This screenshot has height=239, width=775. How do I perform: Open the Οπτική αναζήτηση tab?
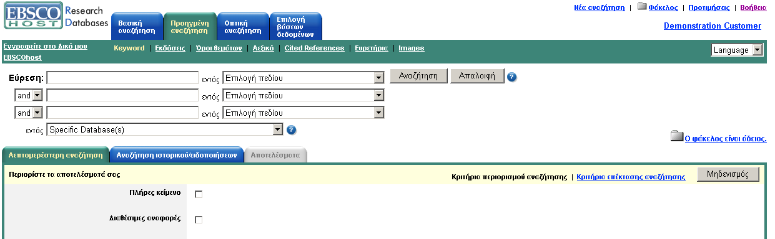coord(242,27)
